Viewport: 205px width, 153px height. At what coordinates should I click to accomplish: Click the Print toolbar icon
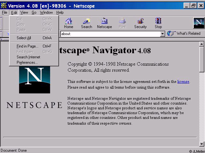pos(122,23)
